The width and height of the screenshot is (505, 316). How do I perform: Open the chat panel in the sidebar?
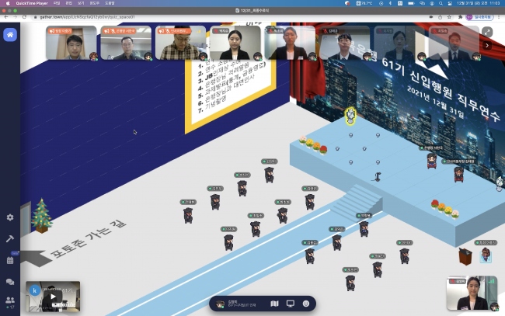(x=10, y=282)
